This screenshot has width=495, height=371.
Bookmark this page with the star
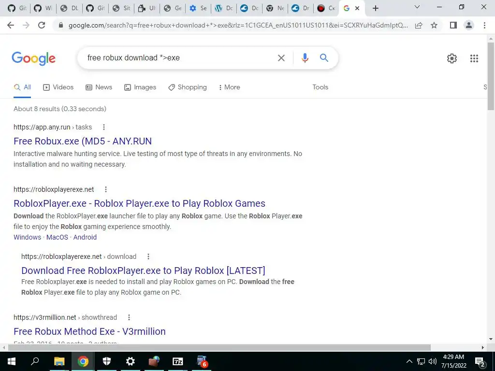click(434, 25)
